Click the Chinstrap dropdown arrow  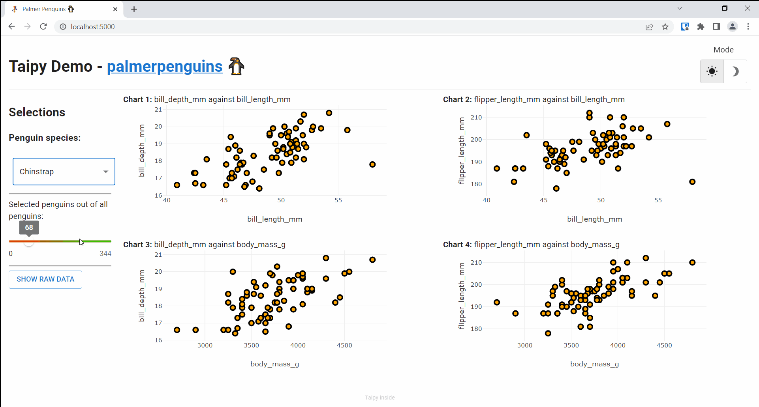[x=106, y=172]
